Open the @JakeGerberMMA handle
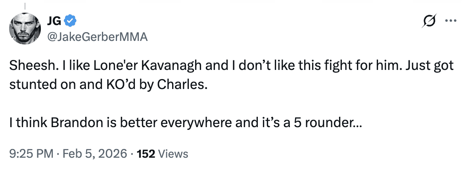Image resolution: width=468 pixels, height=174 pixels. pos(98,37)
